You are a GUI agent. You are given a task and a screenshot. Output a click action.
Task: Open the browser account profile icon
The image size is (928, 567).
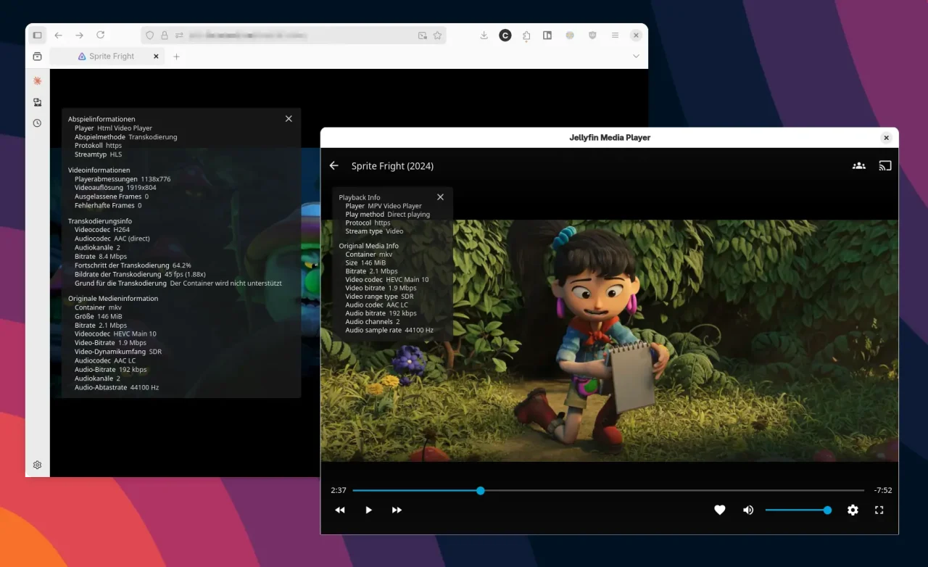click(x=570, y=35)
